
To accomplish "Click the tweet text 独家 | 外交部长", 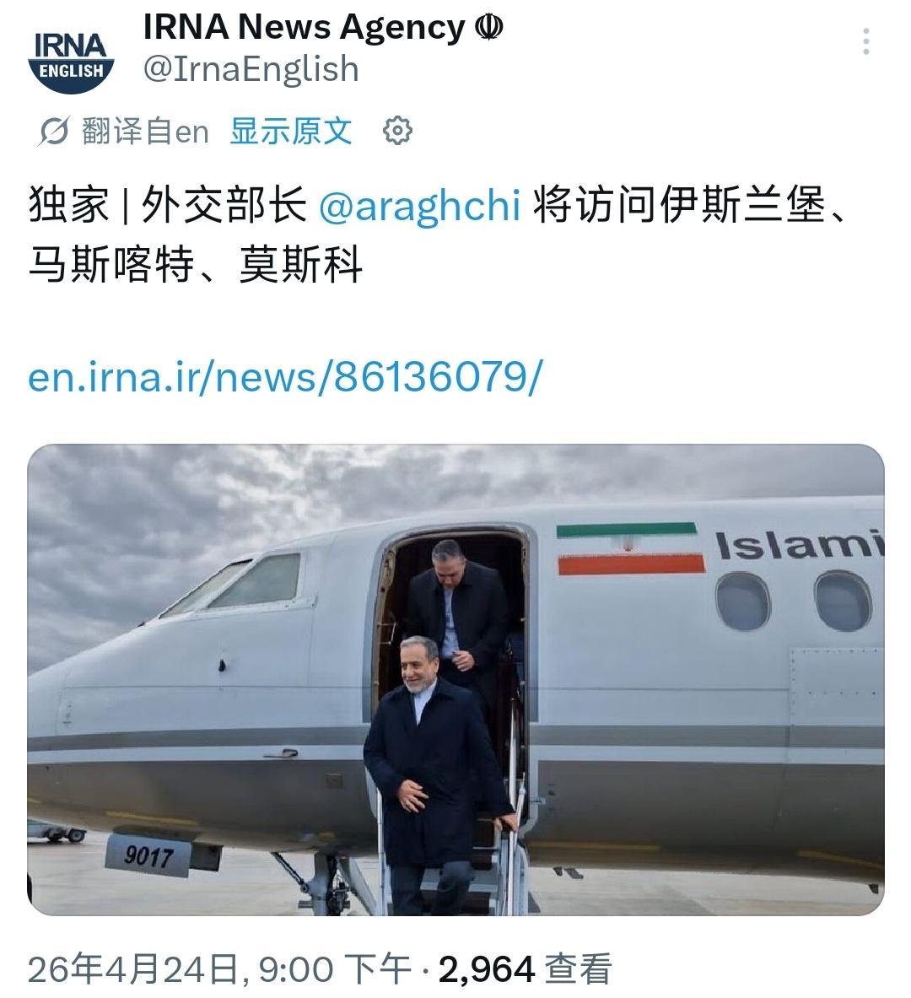I will pos(167,206).
